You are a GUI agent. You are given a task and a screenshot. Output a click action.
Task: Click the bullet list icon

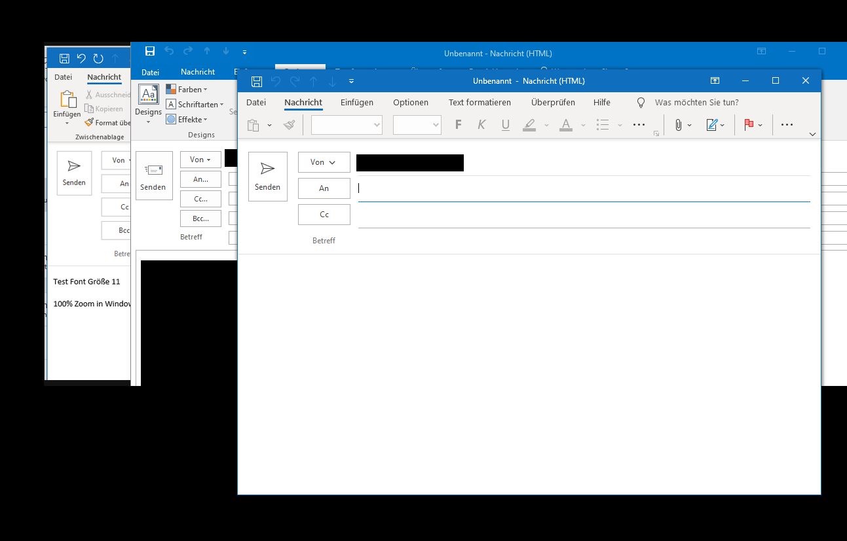[x=603, y=125]
